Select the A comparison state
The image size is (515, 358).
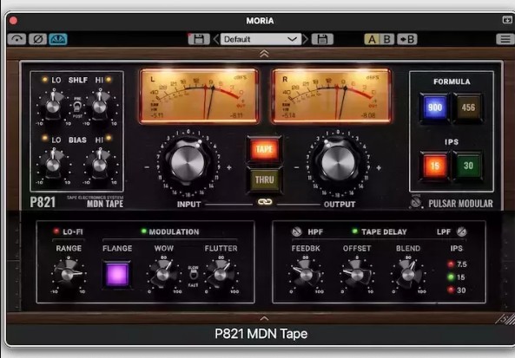372,39
